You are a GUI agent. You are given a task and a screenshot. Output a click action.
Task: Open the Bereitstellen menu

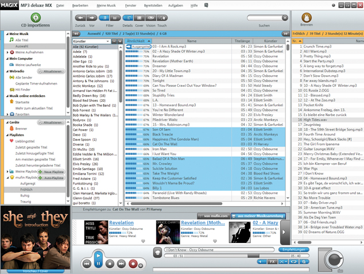point(153,6)
